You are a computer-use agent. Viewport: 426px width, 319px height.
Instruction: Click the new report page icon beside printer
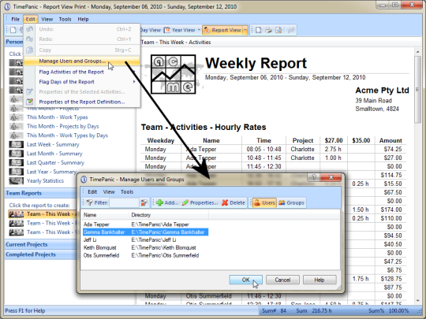(259, 30)
